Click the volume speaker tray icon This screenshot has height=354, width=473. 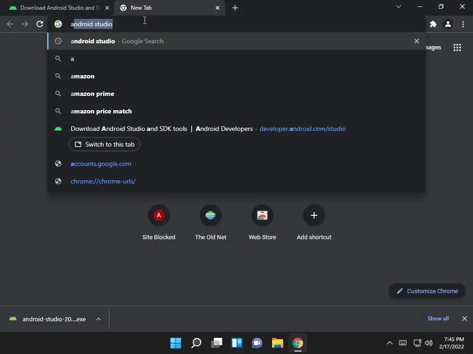(428, 343)
